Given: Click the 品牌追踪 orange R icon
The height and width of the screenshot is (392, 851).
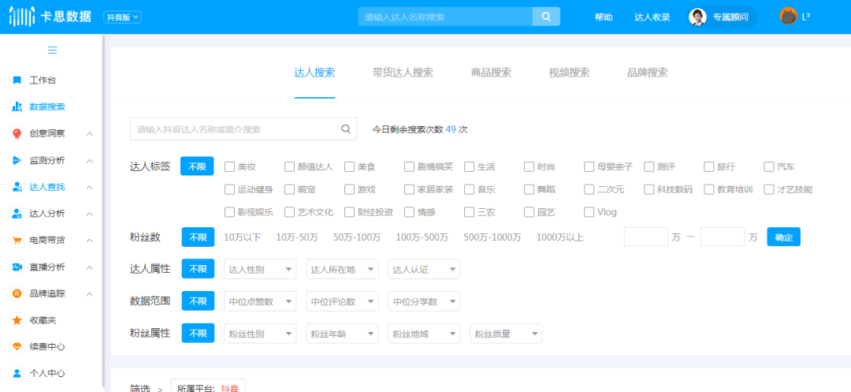Looking at the screenshot, I should coord(17,293).
